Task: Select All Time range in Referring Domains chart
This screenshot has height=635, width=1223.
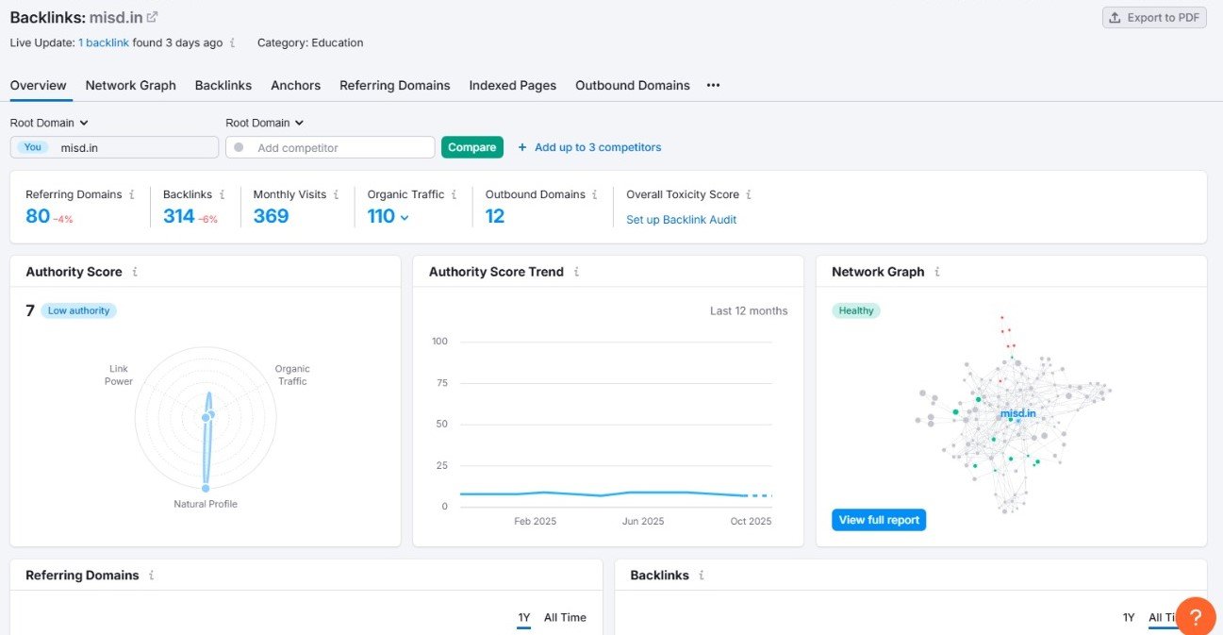Action: tap(565, 617)
